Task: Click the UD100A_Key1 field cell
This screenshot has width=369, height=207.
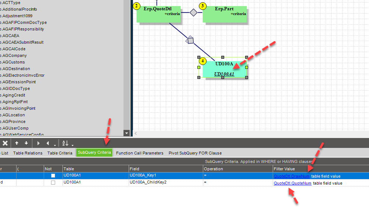Action: 166,175
